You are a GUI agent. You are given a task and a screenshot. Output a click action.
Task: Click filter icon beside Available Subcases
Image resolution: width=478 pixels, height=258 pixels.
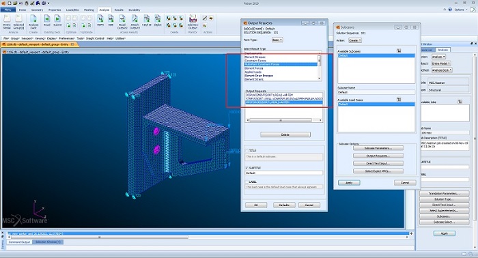click(x=399, y=51)
